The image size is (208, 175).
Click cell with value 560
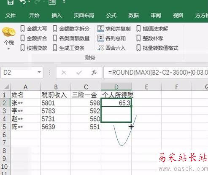pyautogui.click(x=86, y=119)
